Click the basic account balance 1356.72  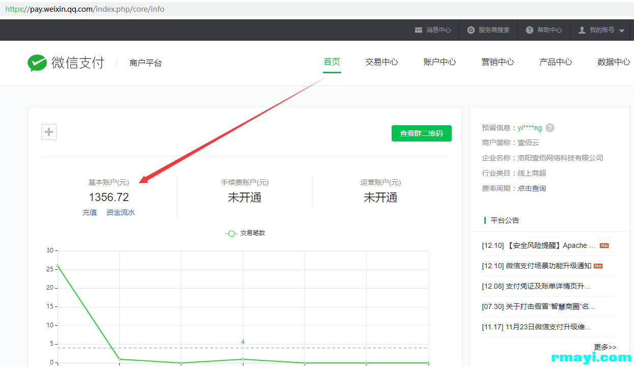tap(109, 197)
